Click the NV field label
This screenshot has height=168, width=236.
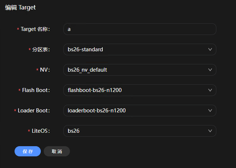tap(44, 70)
